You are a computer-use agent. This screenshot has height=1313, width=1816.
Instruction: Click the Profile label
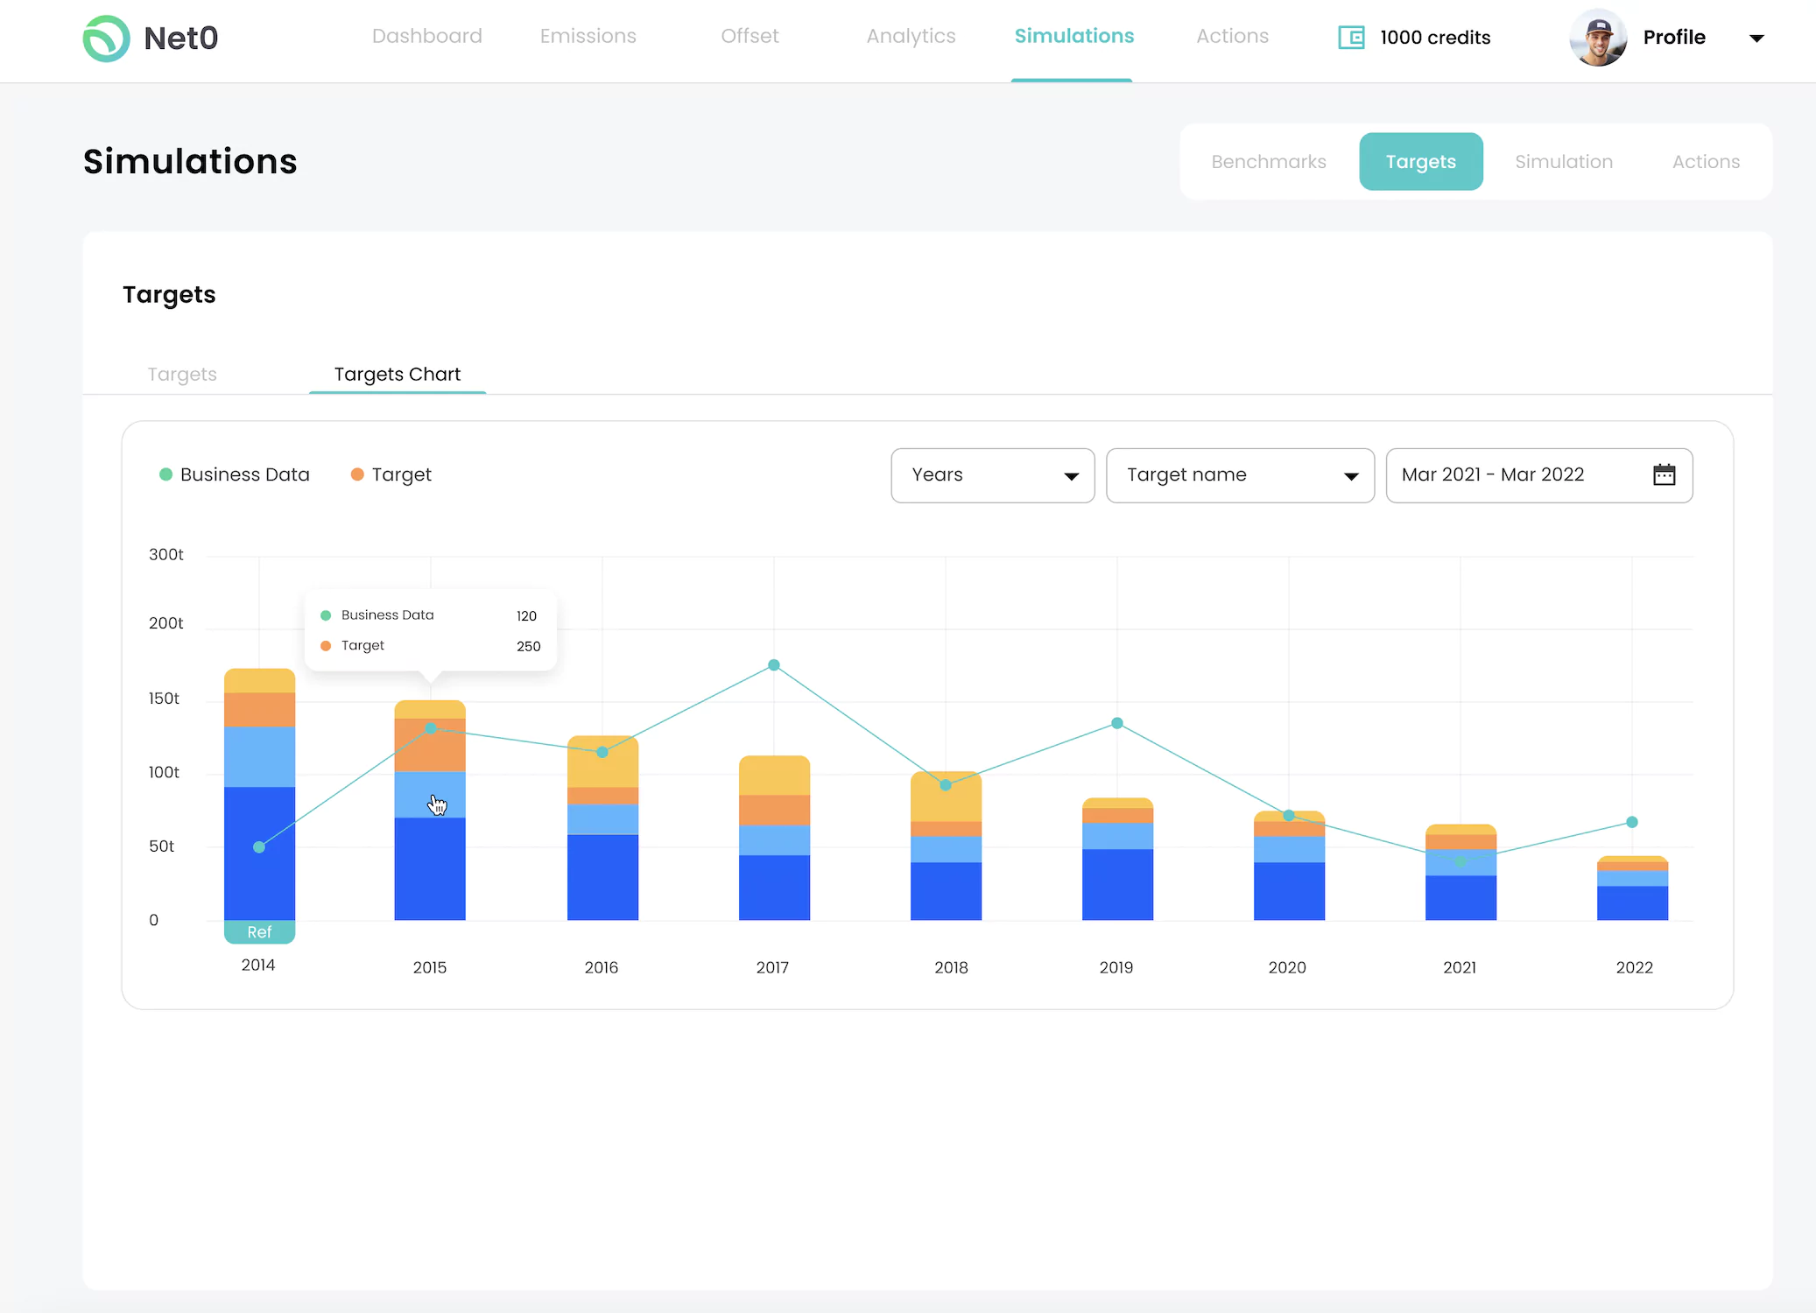(1673, 37)
